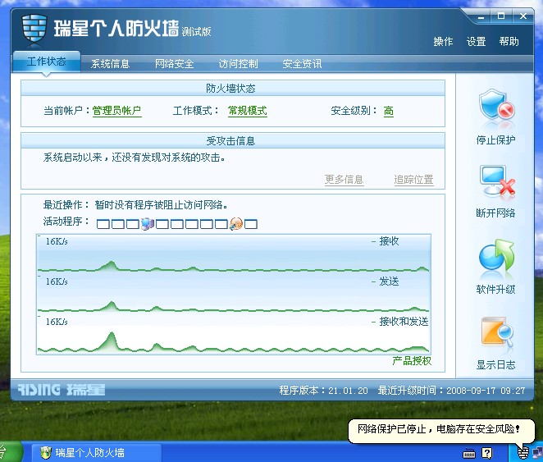Click the 显示日志 label

[496, 364]
